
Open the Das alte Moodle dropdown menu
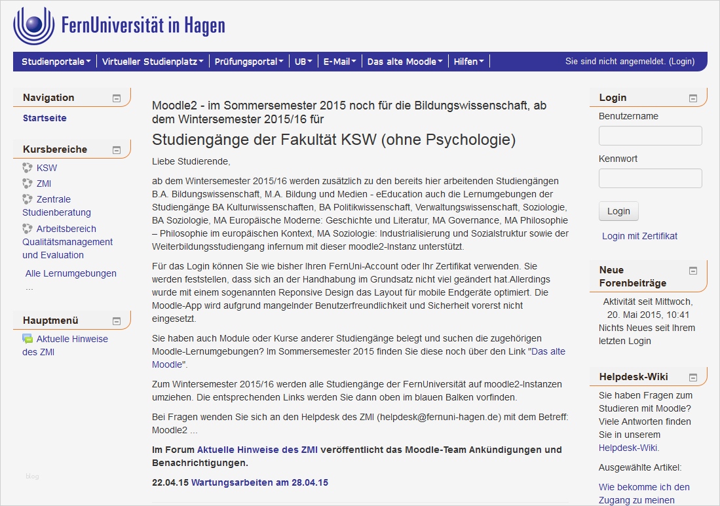coord(404,62)
